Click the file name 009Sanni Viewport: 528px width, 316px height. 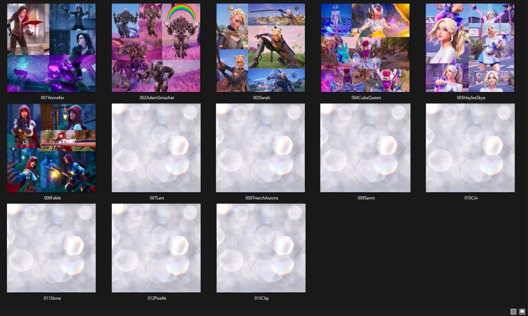366,198
